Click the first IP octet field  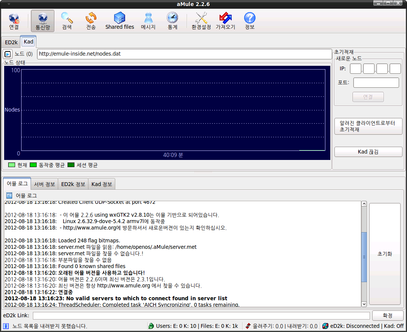click(x=355, y=68)
